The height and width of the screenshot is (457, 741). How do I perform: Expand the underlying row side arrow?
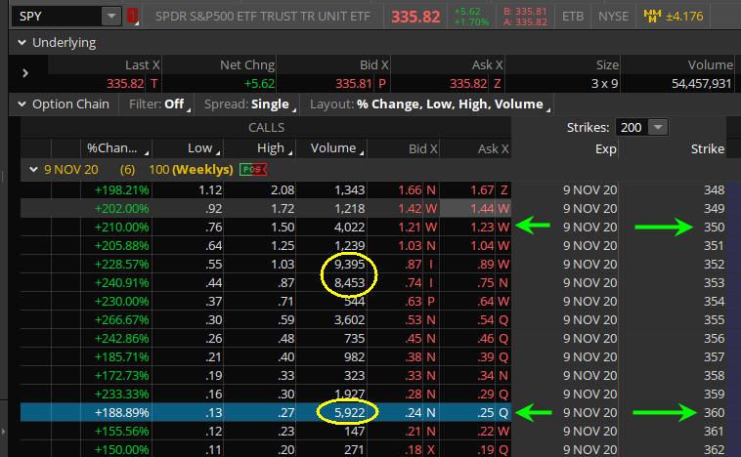point(25,73)
